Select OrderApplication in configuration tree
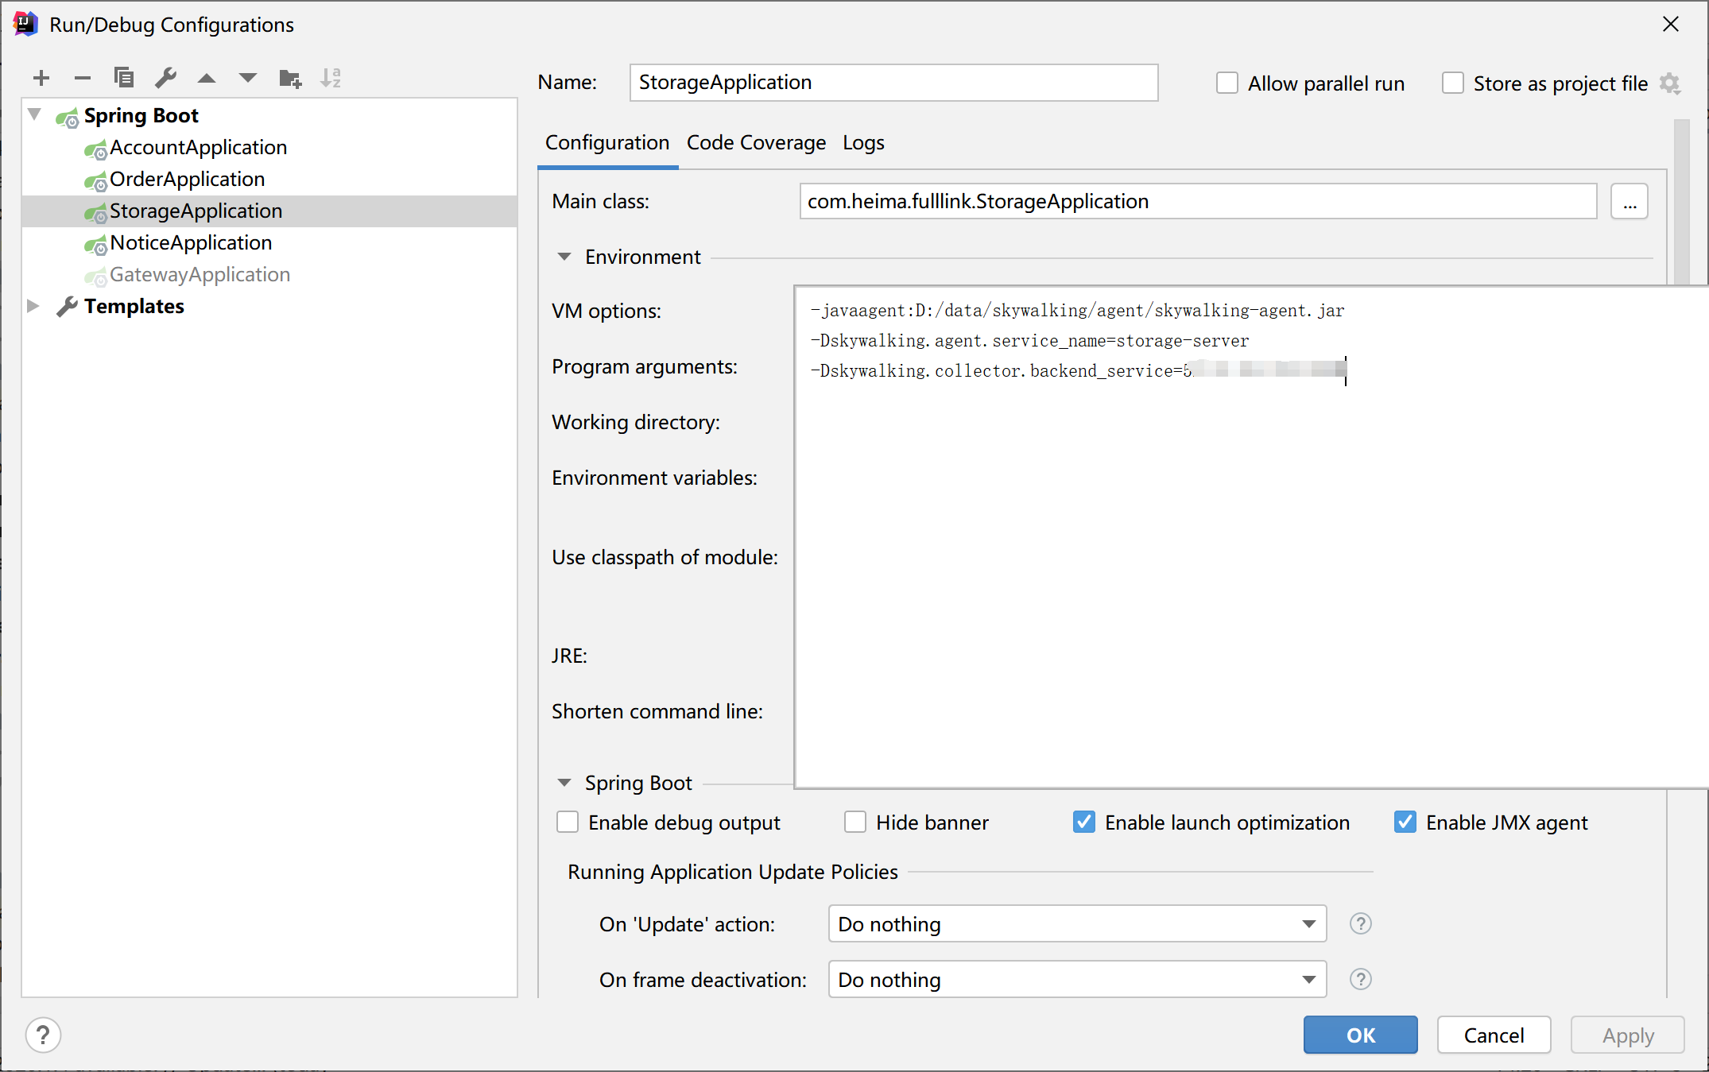The width and height of the screenshot is (1709, 1072). (188, 180)
